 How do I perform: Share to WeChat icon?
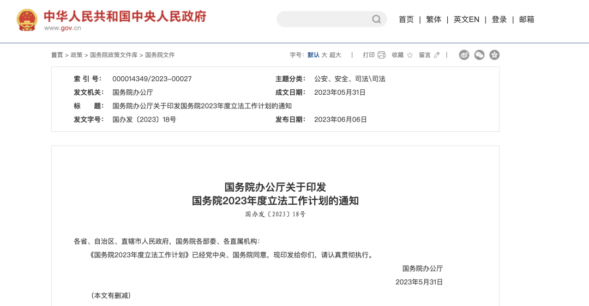479,55
